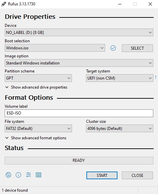Click the SELECT button

pos(137,48)
